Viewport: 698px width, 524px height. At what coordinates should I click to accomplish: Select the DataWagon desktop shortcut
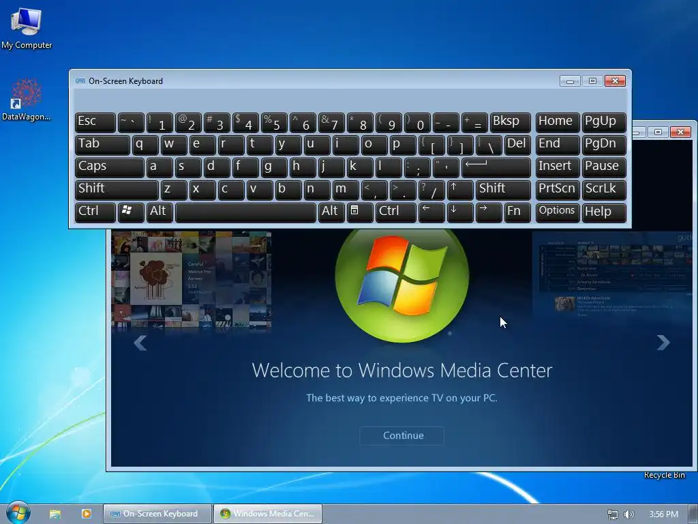pyautogui.click(x=27, y=100)
